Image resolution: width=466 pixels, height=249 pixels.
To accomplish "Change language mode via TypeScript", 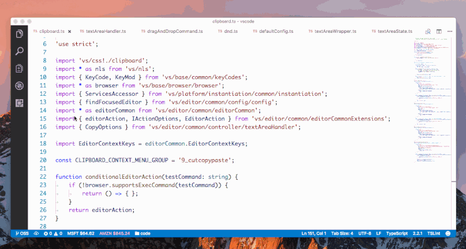I will point(397,233).
